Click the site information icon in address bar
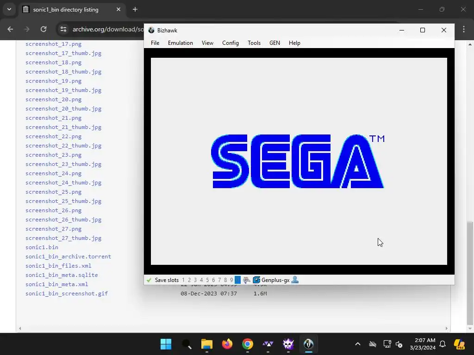 point(63,29)
